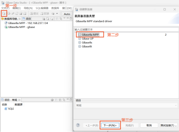This screenshot has height=132, width=179.
Task: Close the 项目 - 常规 tab
Action: pyautogui.click(x=19, y=100)
